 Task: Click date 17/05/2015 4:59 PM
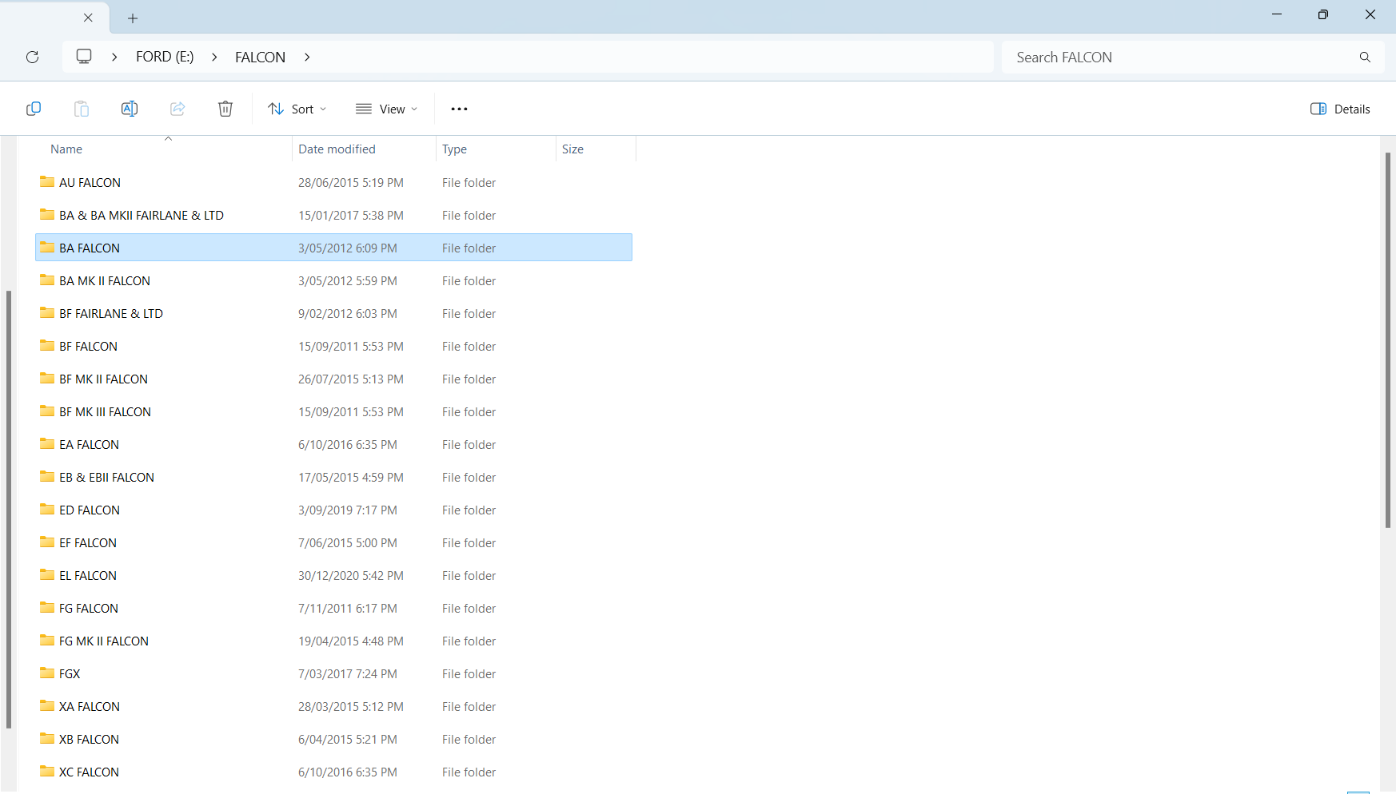click(351, 477)
